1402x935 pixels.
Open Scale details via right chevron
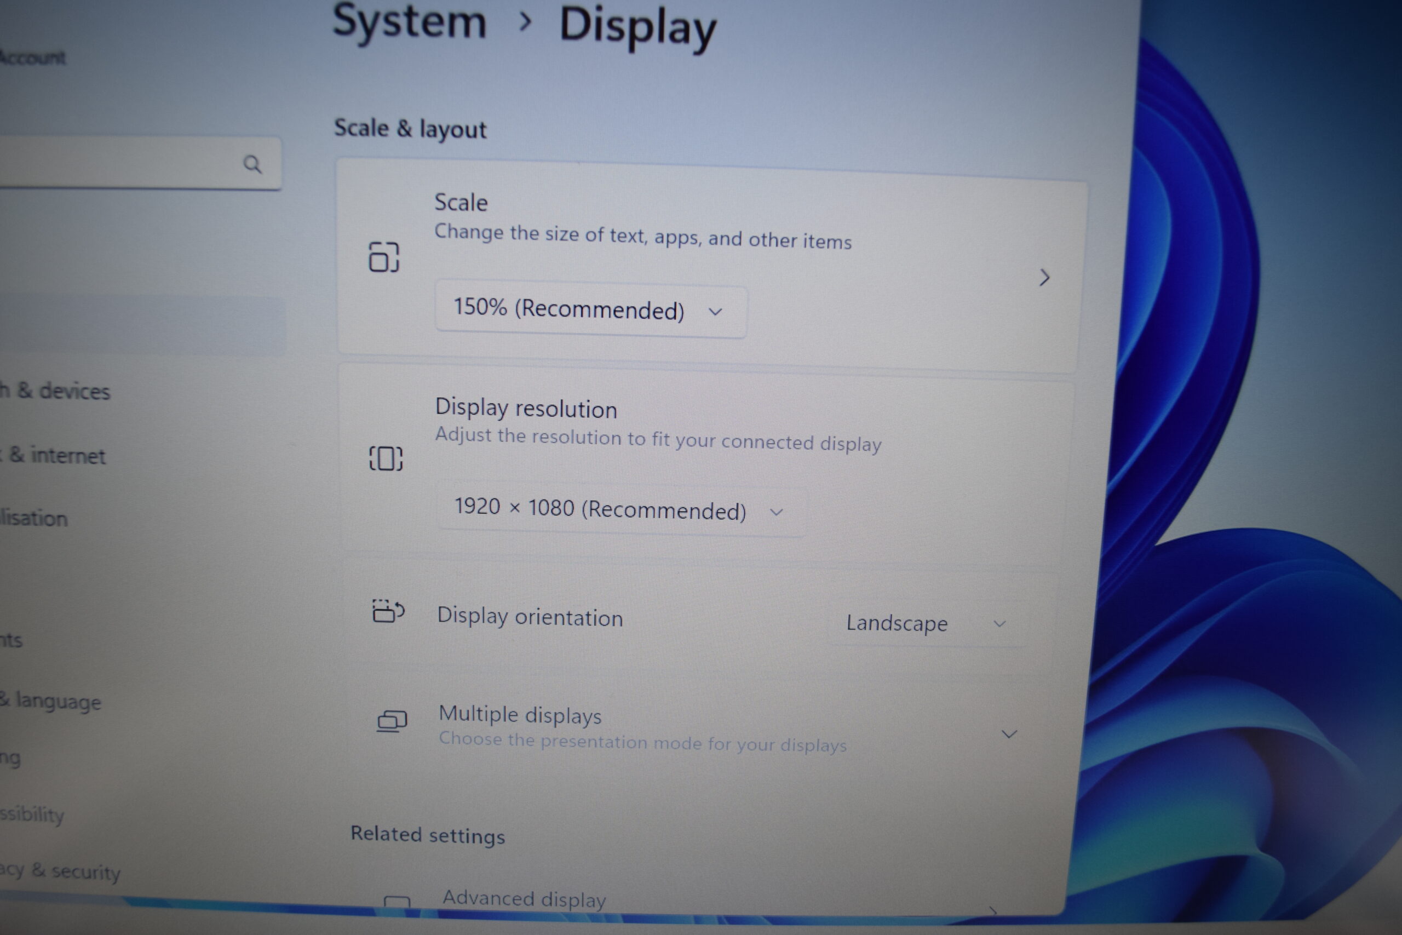[1044, 277]
